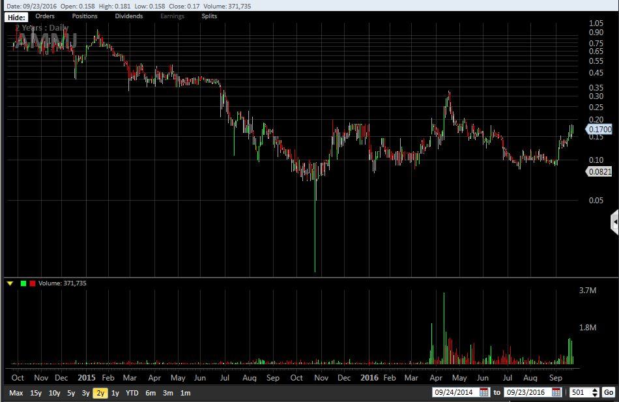The height and width of the screenshot is (402, 619).
Task: Click the right-edge panel arrow handle
Action: (x=614, y=223)
